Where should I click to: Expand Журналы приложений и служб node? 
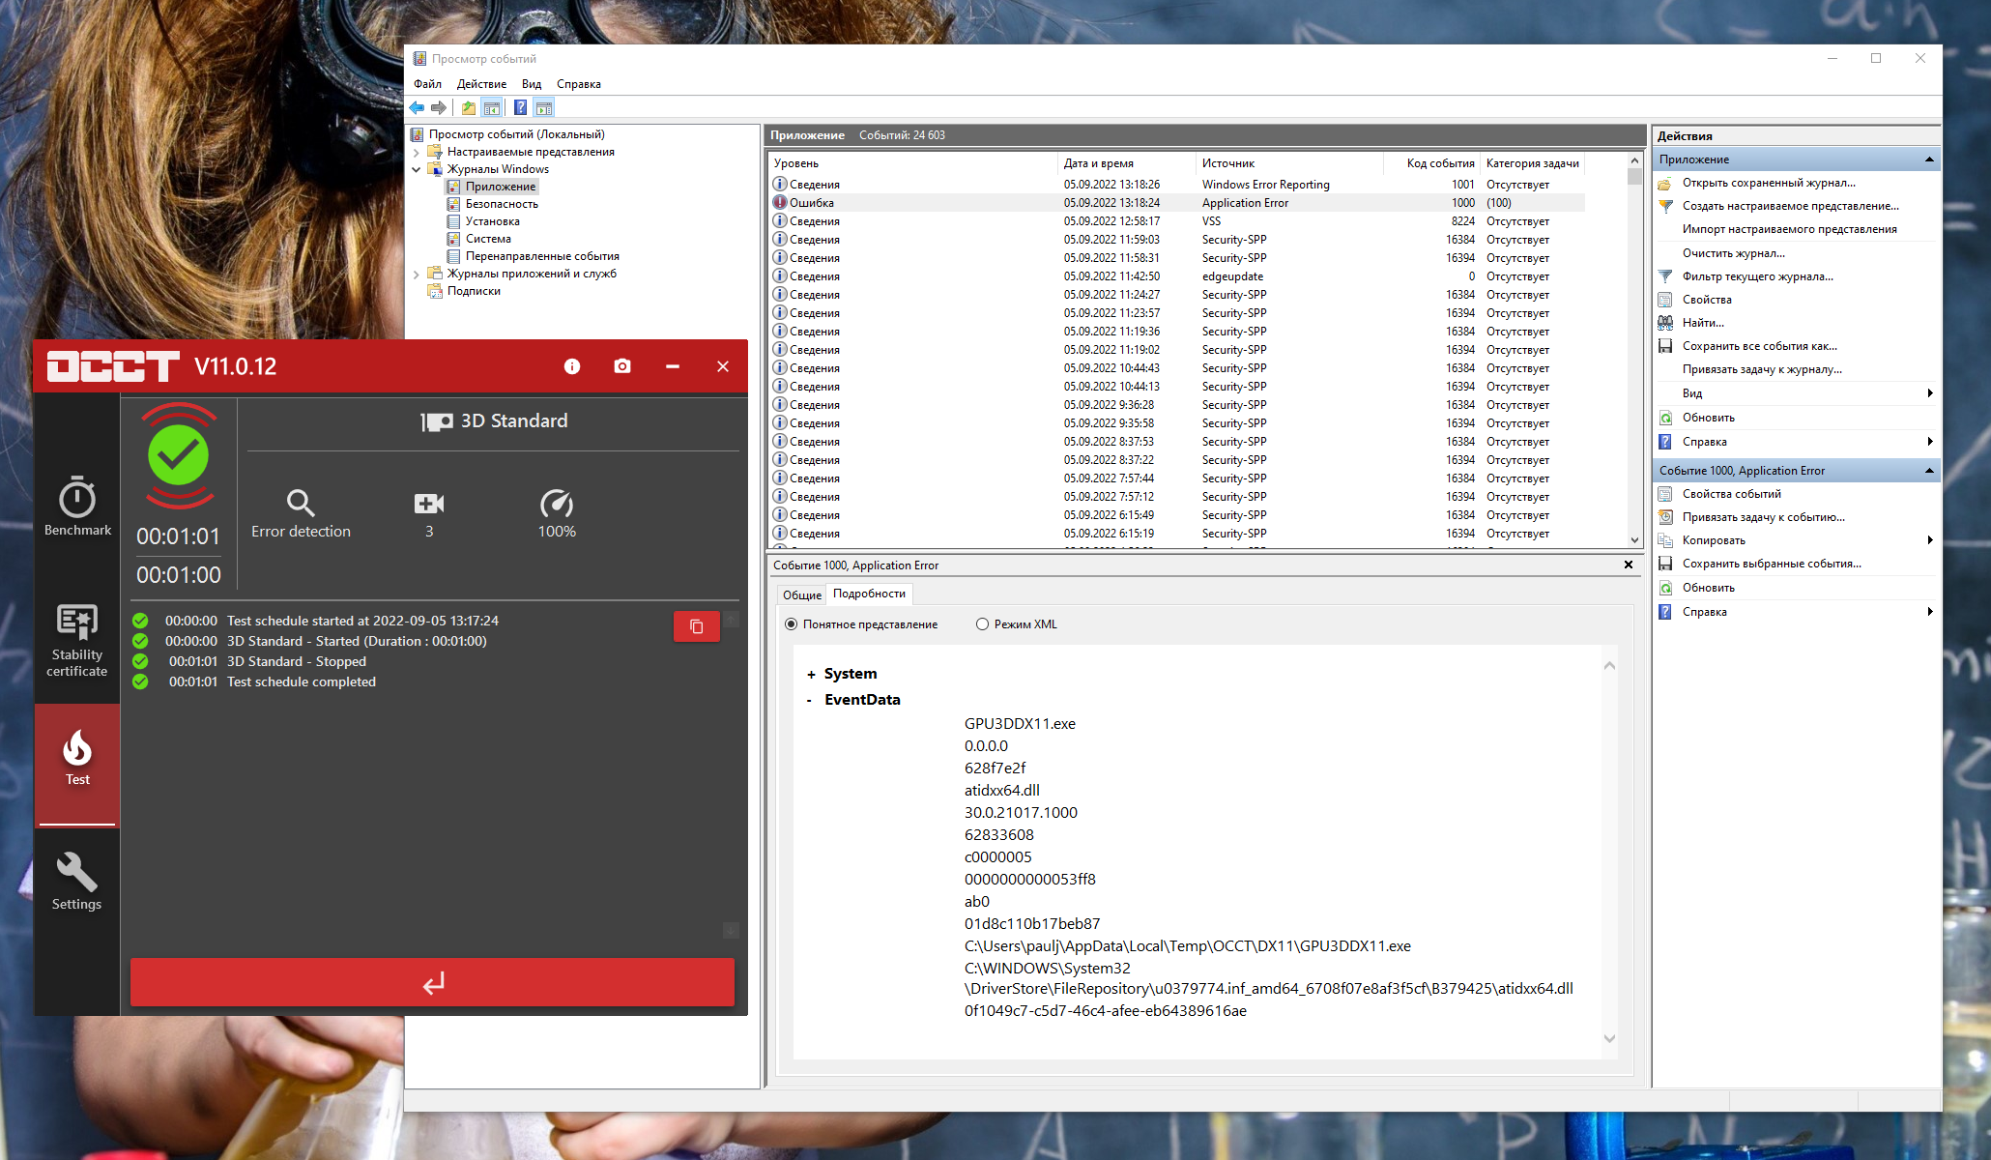[x=417, y=274]
